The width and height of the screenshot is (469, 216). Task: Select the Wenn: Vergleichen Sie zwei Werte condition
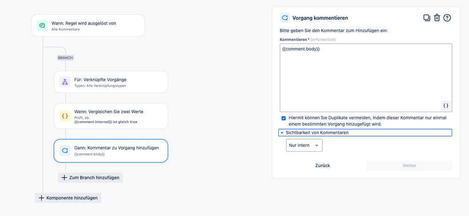click(x=111, y=116)
